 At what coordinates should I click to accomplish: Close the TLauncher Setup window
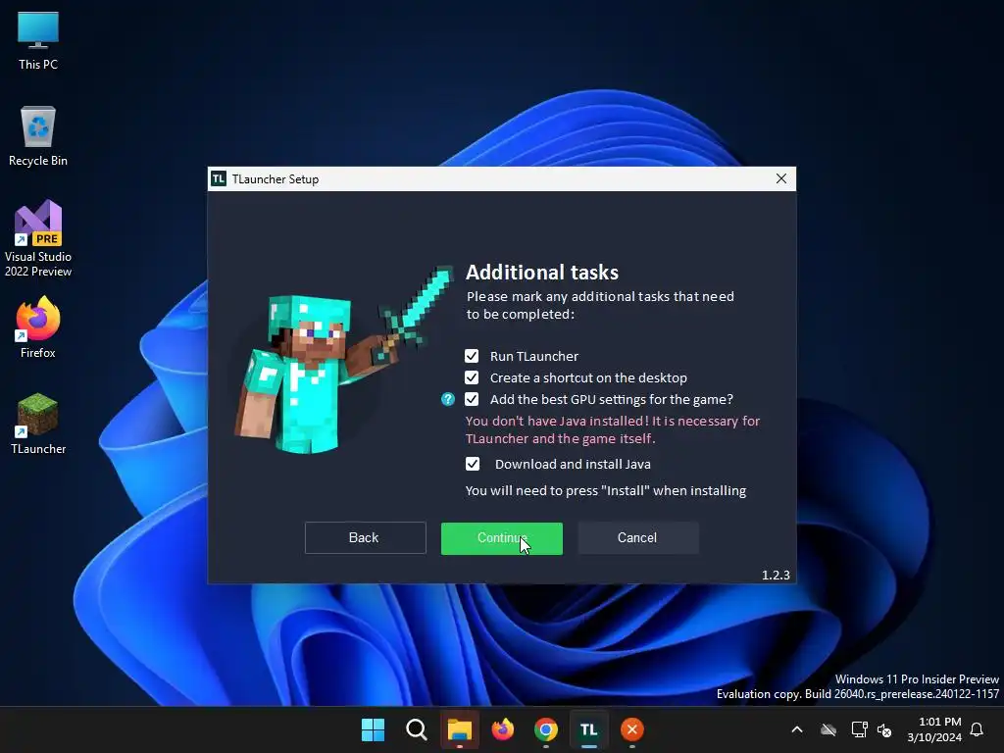781,178
